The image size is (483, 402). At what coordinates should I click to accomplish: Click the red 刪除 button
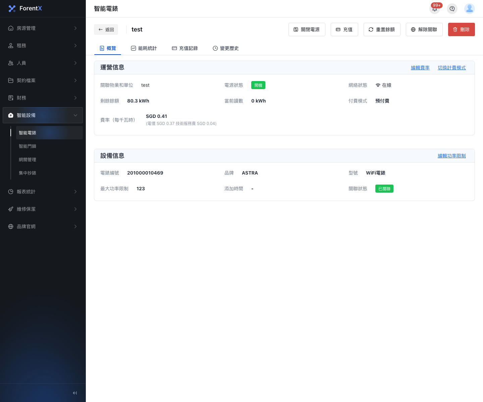pos(462,29)
